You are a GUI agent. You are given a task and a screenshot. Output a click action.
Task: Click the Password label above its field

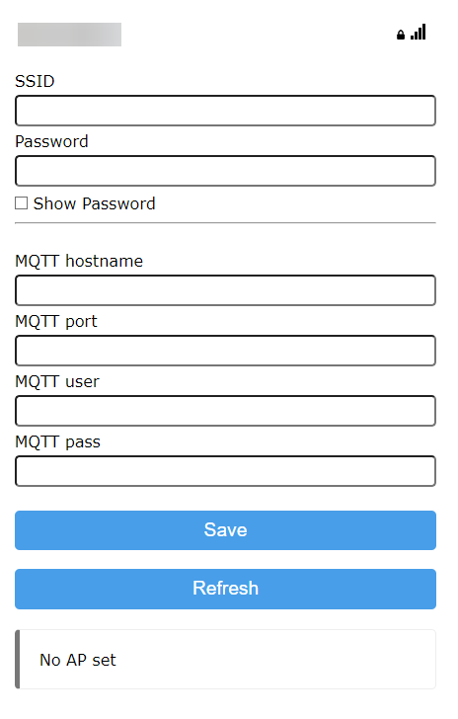click(51, 141)
